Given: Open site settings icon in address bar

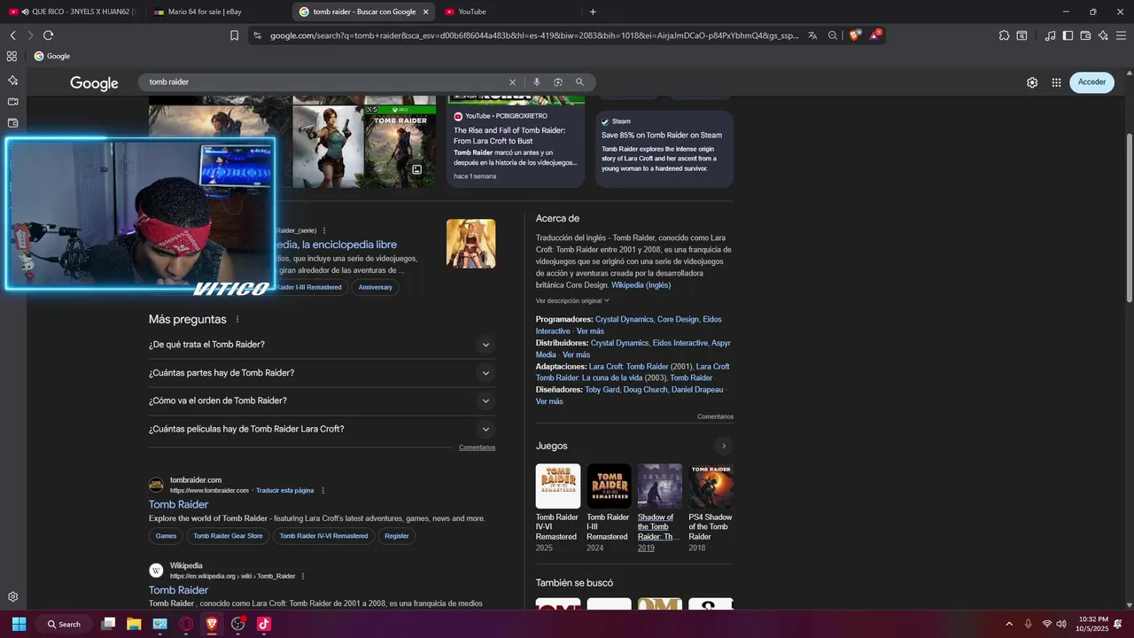Looking at the screenshot, I should [x=257, y=35].
